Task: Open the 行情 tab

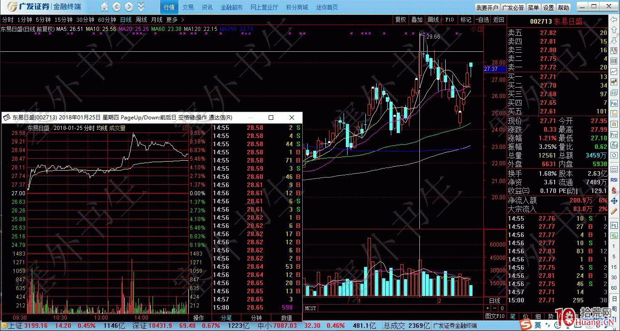Action: pos(169,7)
